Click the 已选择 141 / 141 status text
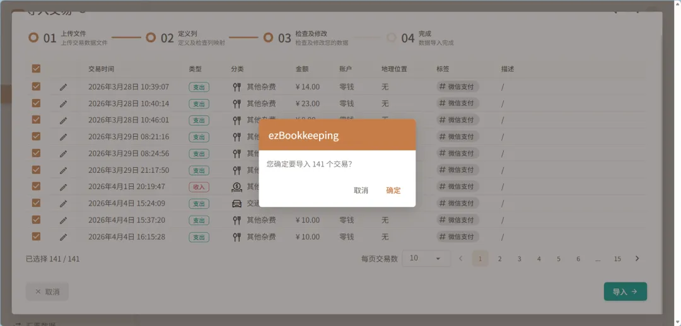This screenshot has height=326, width=681. 52,259
